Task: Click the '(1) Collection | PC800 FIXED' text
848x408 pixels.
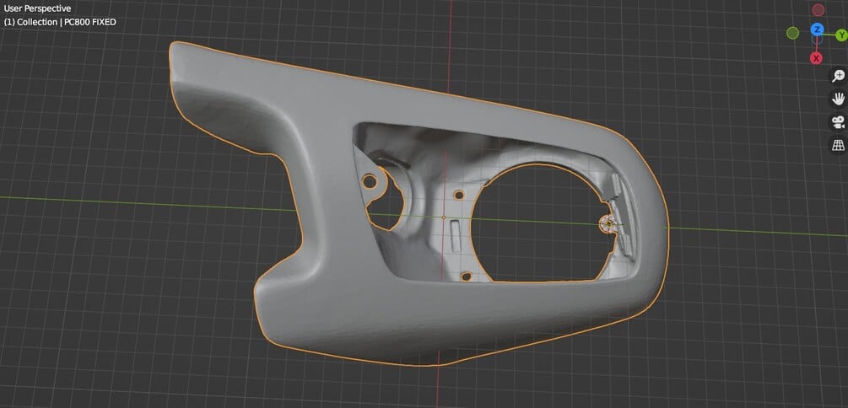Action: (x=60, y=22)
